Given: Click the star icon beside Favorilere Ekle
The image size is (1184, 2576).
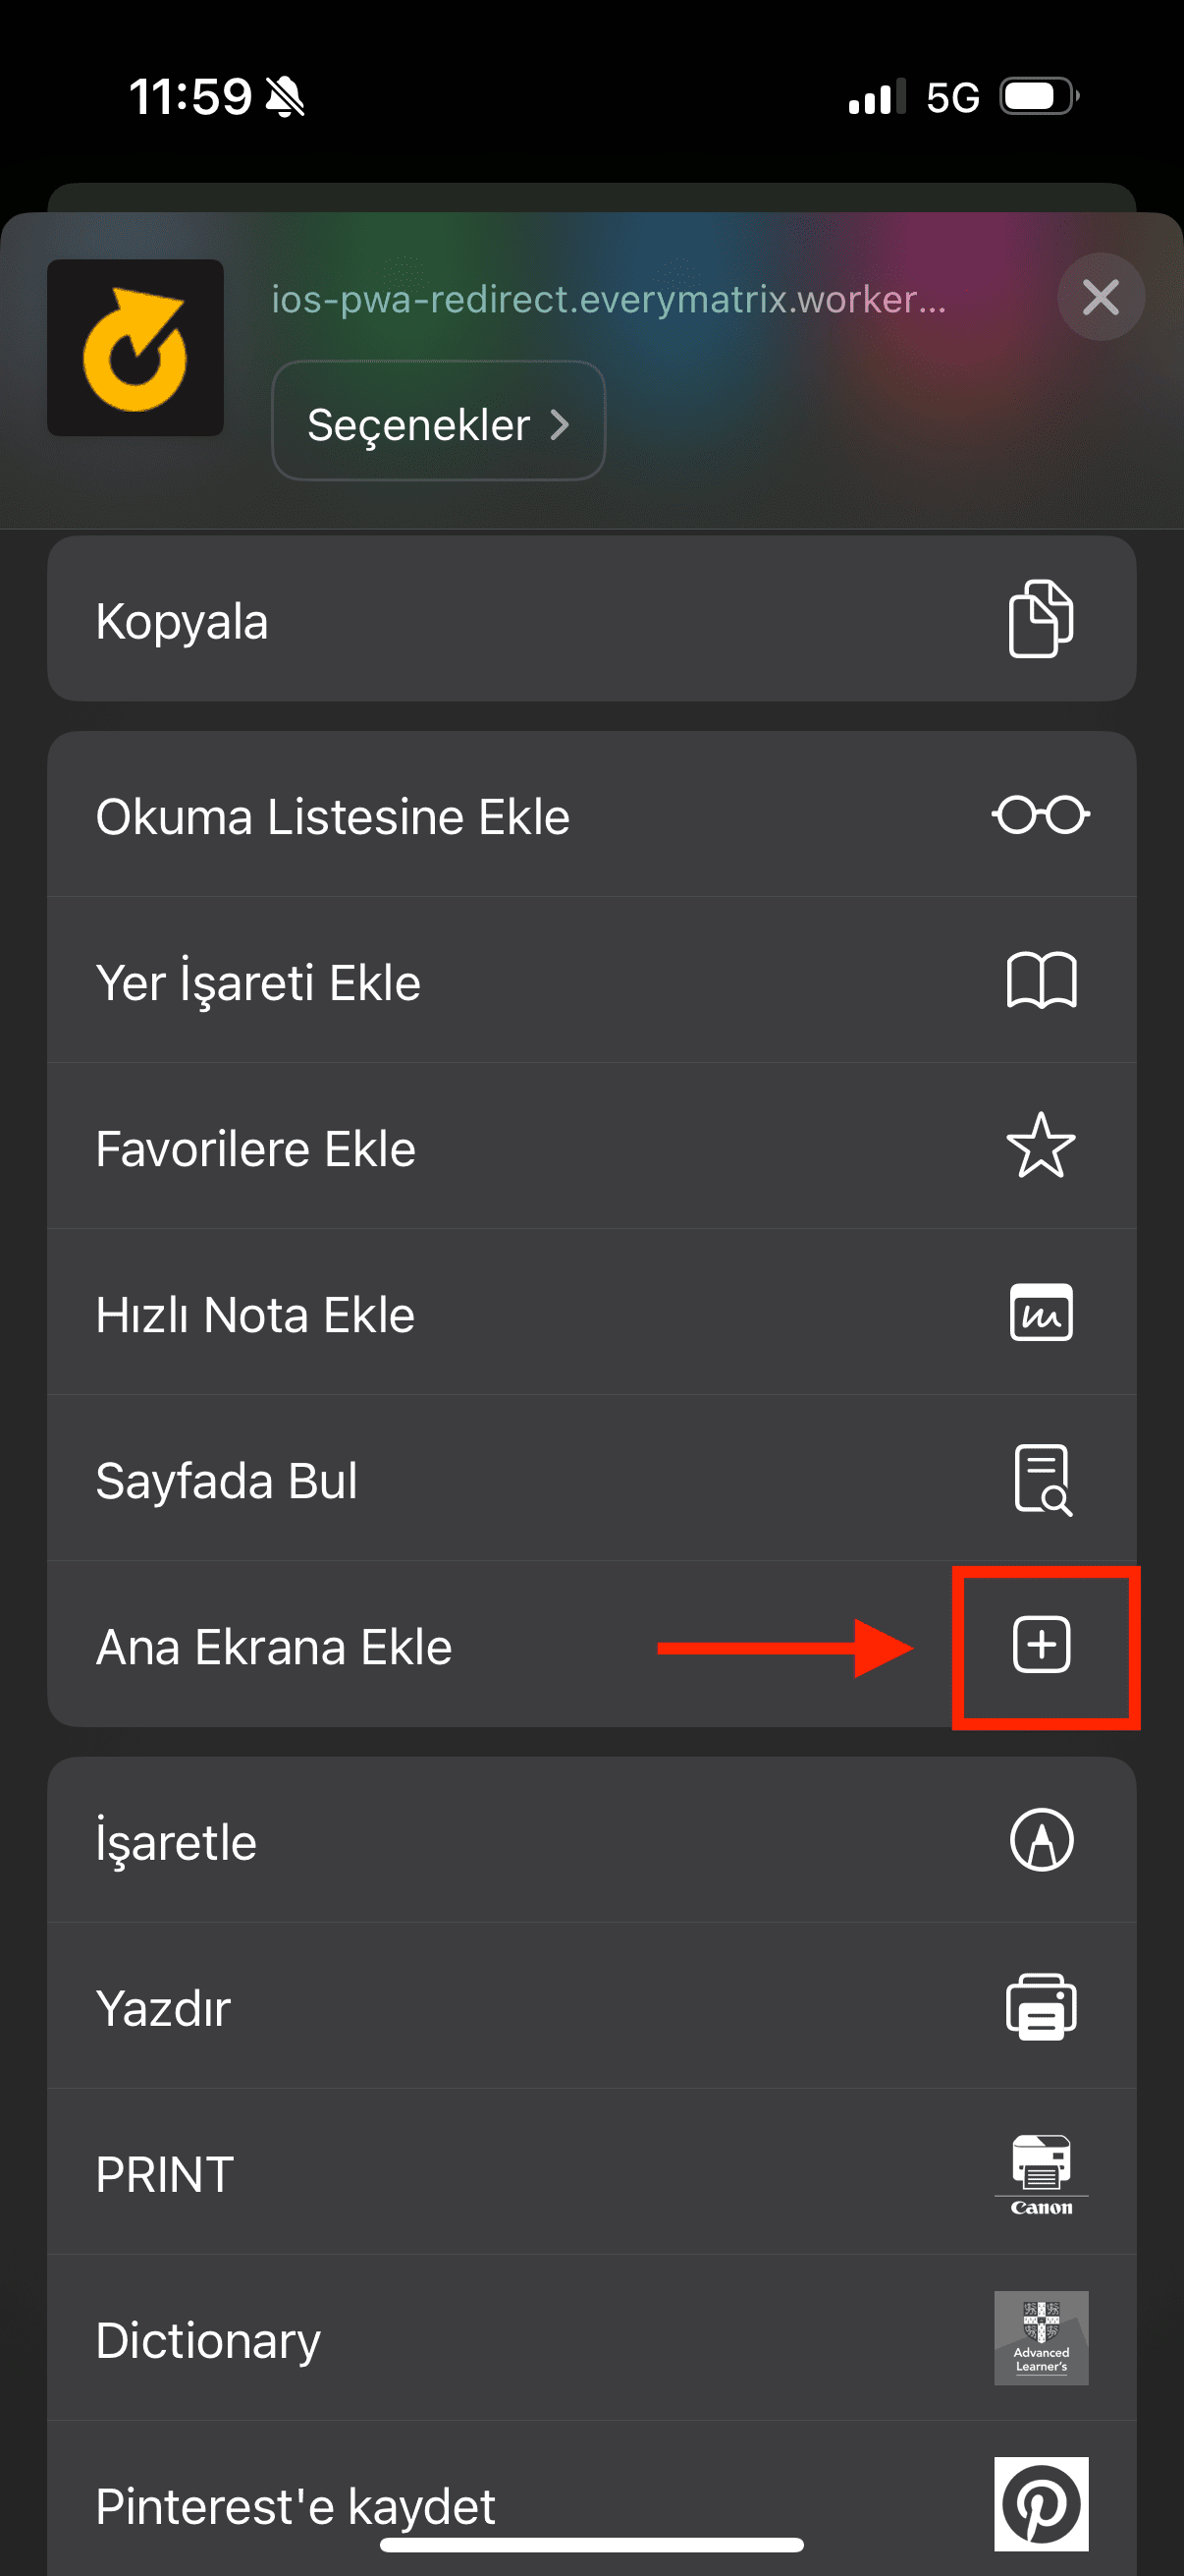Looking at the screenshot, I should coord(1040,1147).
